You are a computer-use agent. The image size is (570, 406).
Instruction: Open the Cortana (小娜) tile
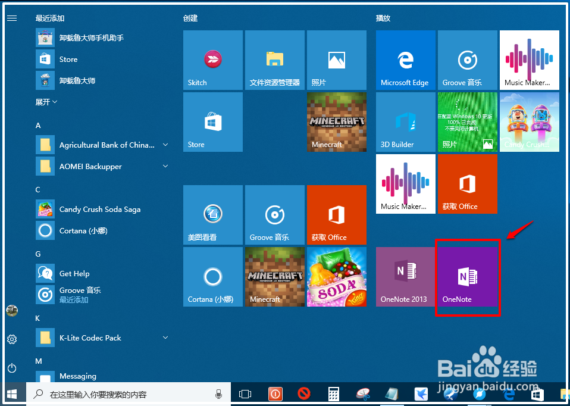pos(212,276)
